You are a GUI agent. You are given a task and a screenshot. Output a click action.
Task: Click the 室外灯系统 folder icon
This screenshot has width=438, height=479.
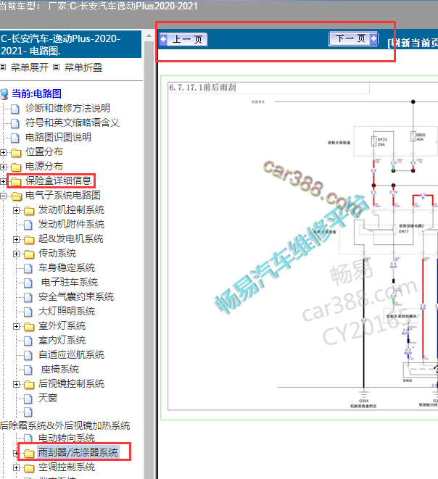[x=29, y=327]
